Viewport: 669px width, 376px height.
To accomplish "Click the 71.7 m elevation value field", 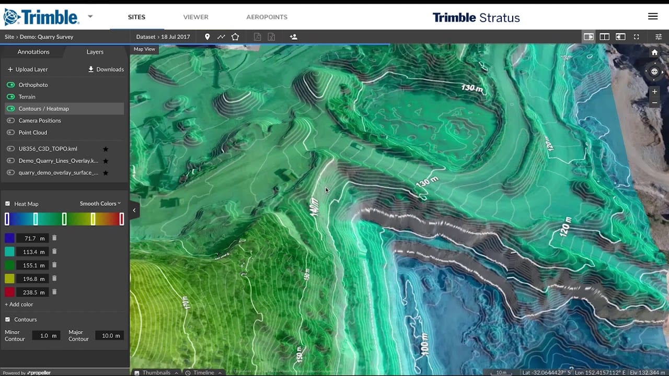I will [x=32, y=238].
